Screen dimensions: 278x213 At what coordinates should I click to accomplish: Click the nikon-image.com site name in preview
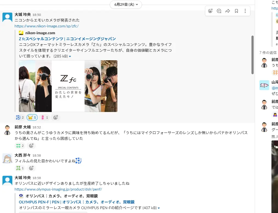pos(40,33)
